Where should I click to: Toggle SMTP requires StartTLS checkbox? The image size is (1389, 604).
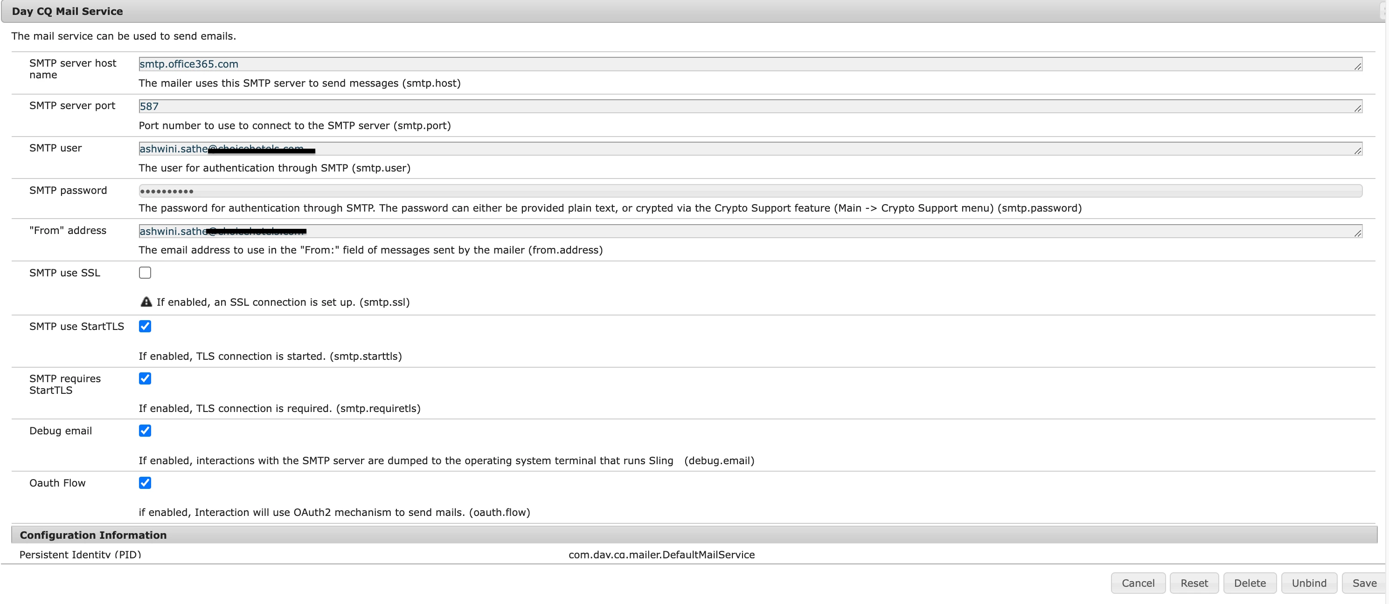(x=145, y=378)
